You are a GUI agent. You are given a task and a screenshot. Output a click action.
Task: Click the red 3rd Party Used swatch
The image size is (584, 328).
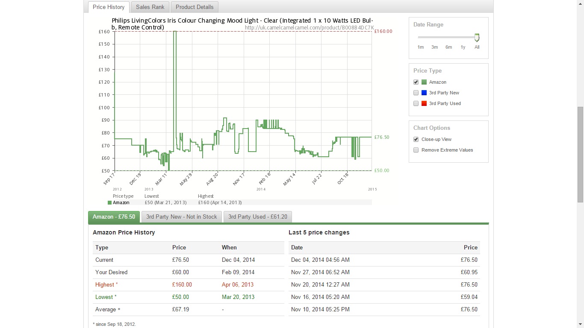pos(424,103)
